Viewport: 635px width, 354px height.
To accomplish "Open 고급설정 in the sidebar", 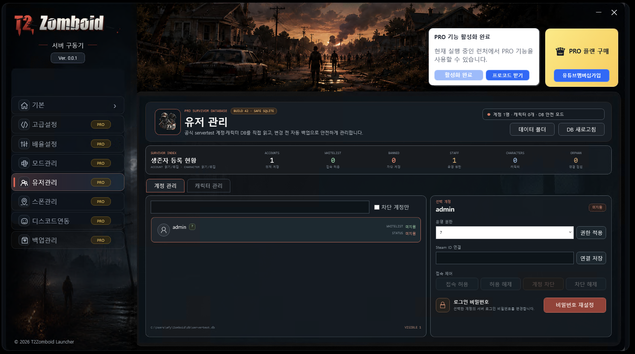I will (68, 125).
